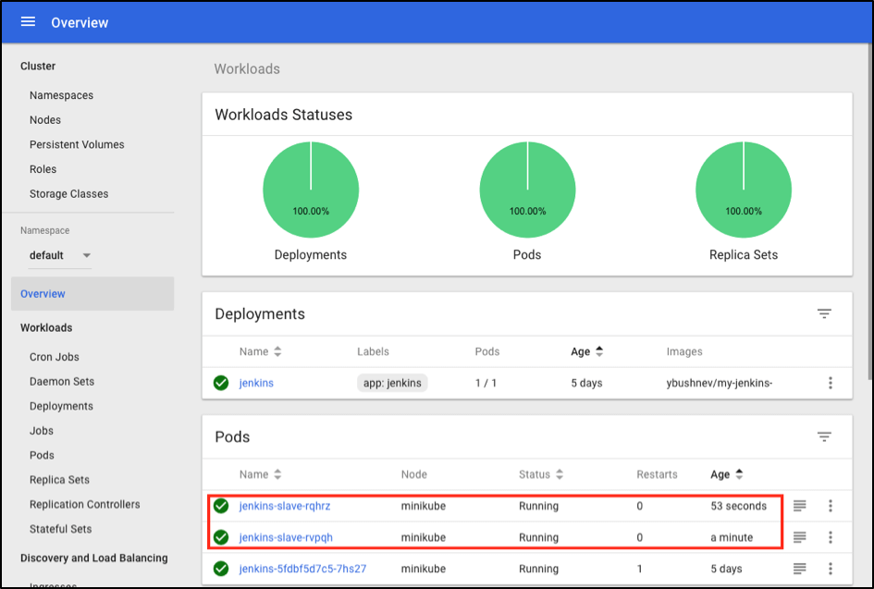
Task: Click Restarts column header in Pods
Action: click(x=657, y=474)
